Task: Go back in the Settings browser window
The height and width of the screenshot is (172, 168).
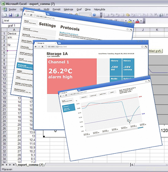Action: [25, 14]
